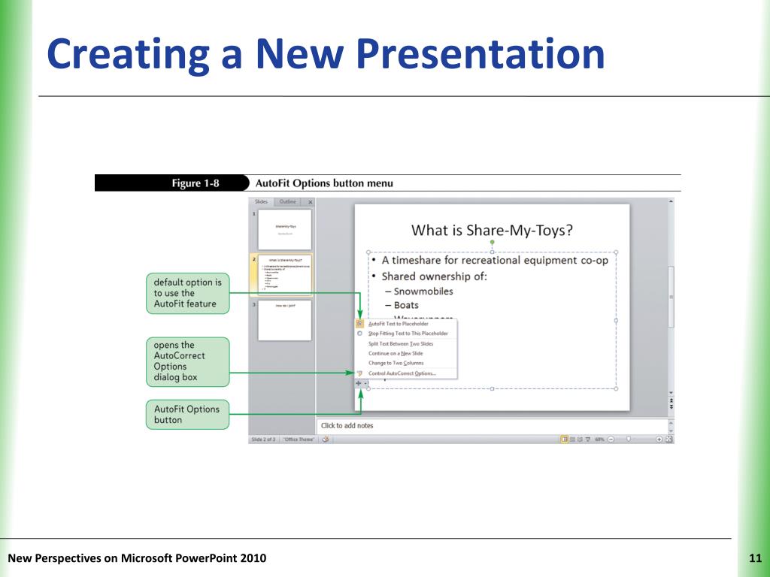Click the vertical scrollbar down arrow of slide pane
The height and width of the screenshot is (577, 770).
point(671,393)
